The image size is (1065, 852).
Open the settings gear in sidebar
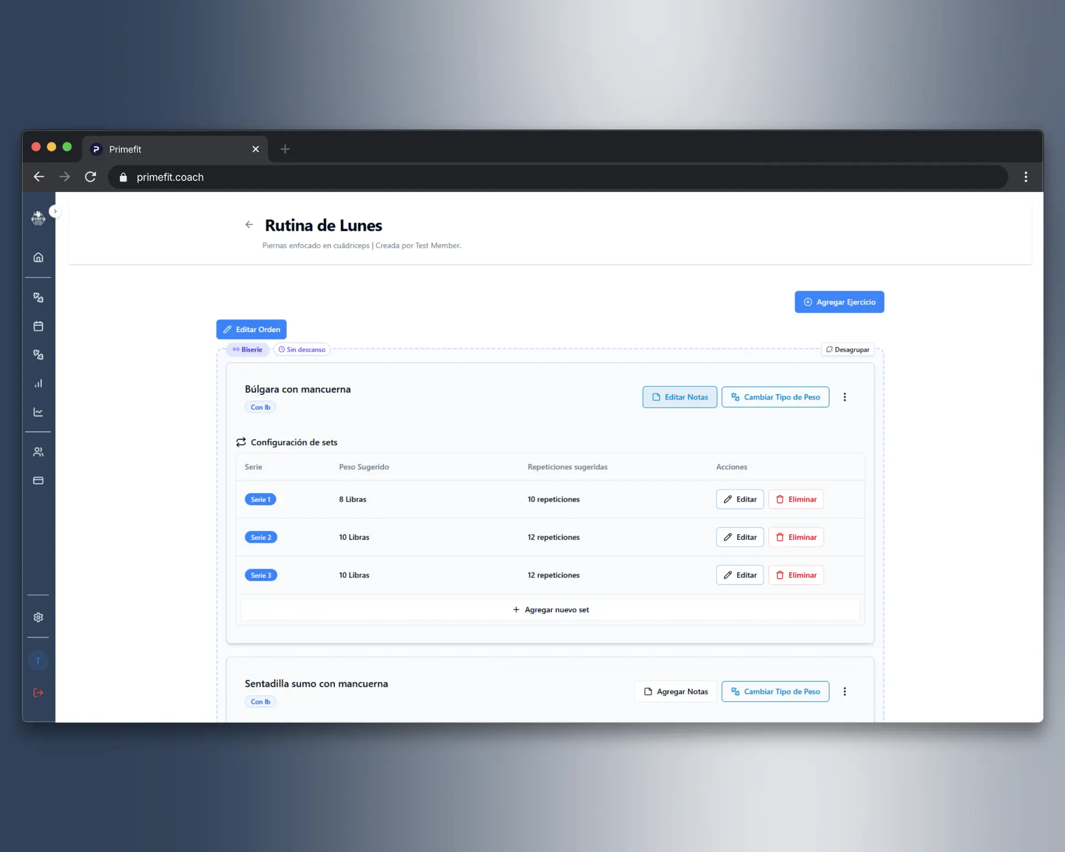[x=38, y=617]
